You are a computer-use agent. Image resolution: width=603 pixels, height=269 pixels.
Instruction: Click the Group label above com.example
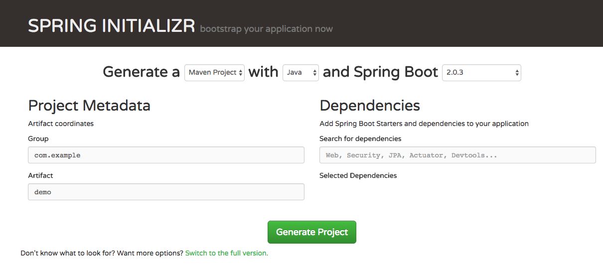[x=38, y=138]
